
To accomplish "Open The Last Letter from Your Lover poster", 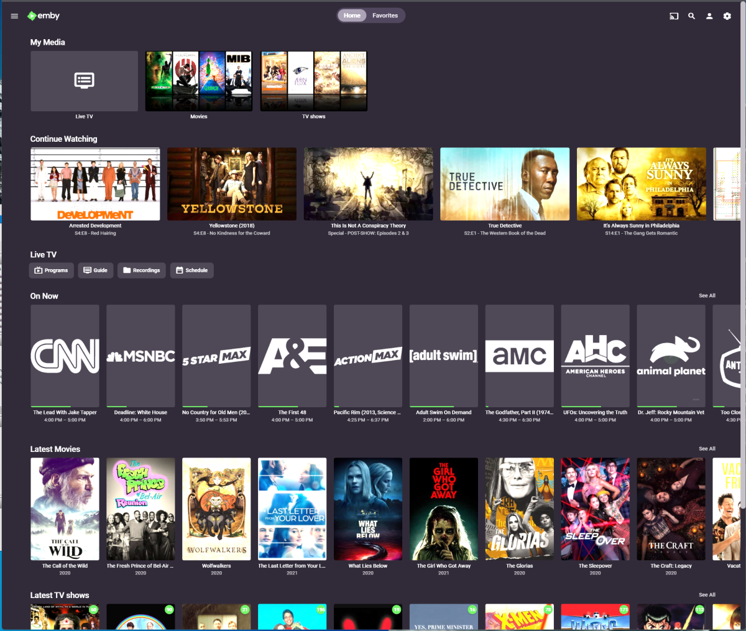I will 292,509.
